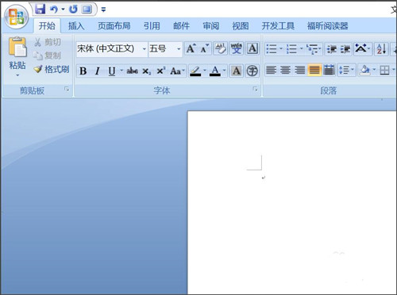Customize the quick access toolbar

pyautogui.click(x=103, y=10)
